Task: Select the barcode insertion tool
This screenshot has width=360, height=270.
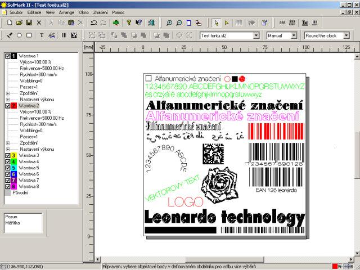Action: click(x=64, y=35)
